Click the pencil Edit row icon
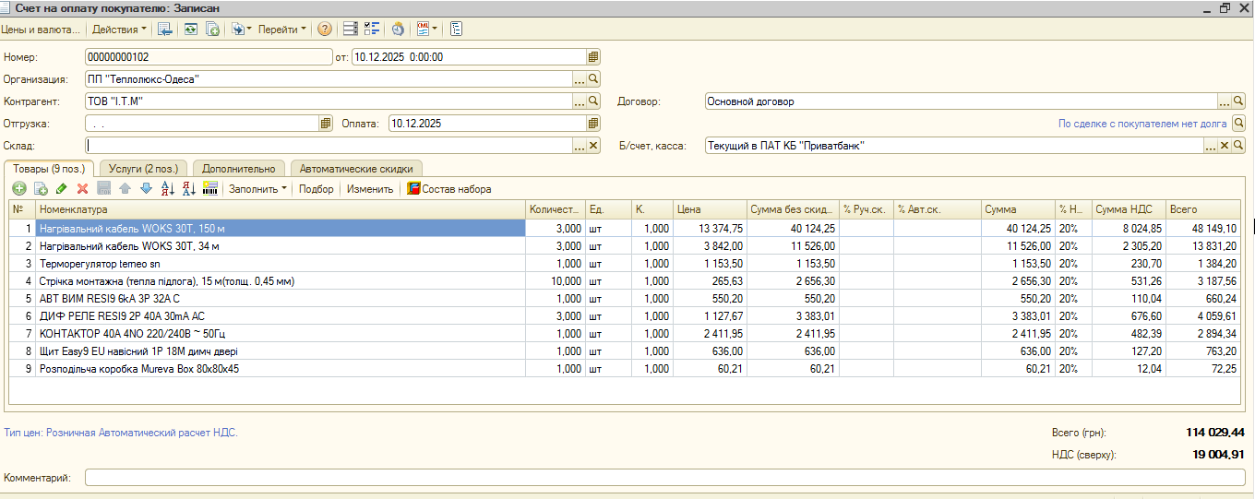Screen dimensions: 1255x499 pyautogui.click(x=61, y=189)
